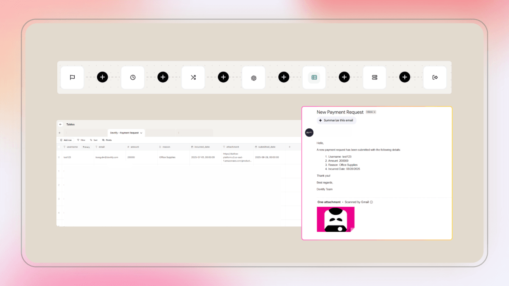Open the pink attachment thumbnail
Image resolution: width=509 pixels, height=286 pixels.
[336, 219]
